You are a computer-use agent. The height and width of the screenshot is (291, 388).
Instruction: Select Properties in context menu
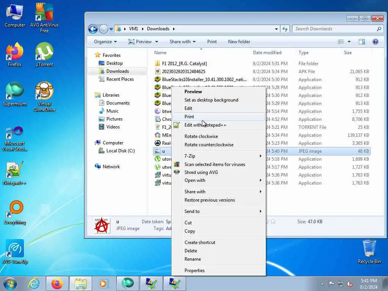[219, 271]
